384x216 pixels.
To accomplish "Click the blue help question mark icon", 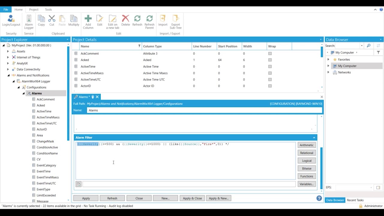I will tap(319, 198).
